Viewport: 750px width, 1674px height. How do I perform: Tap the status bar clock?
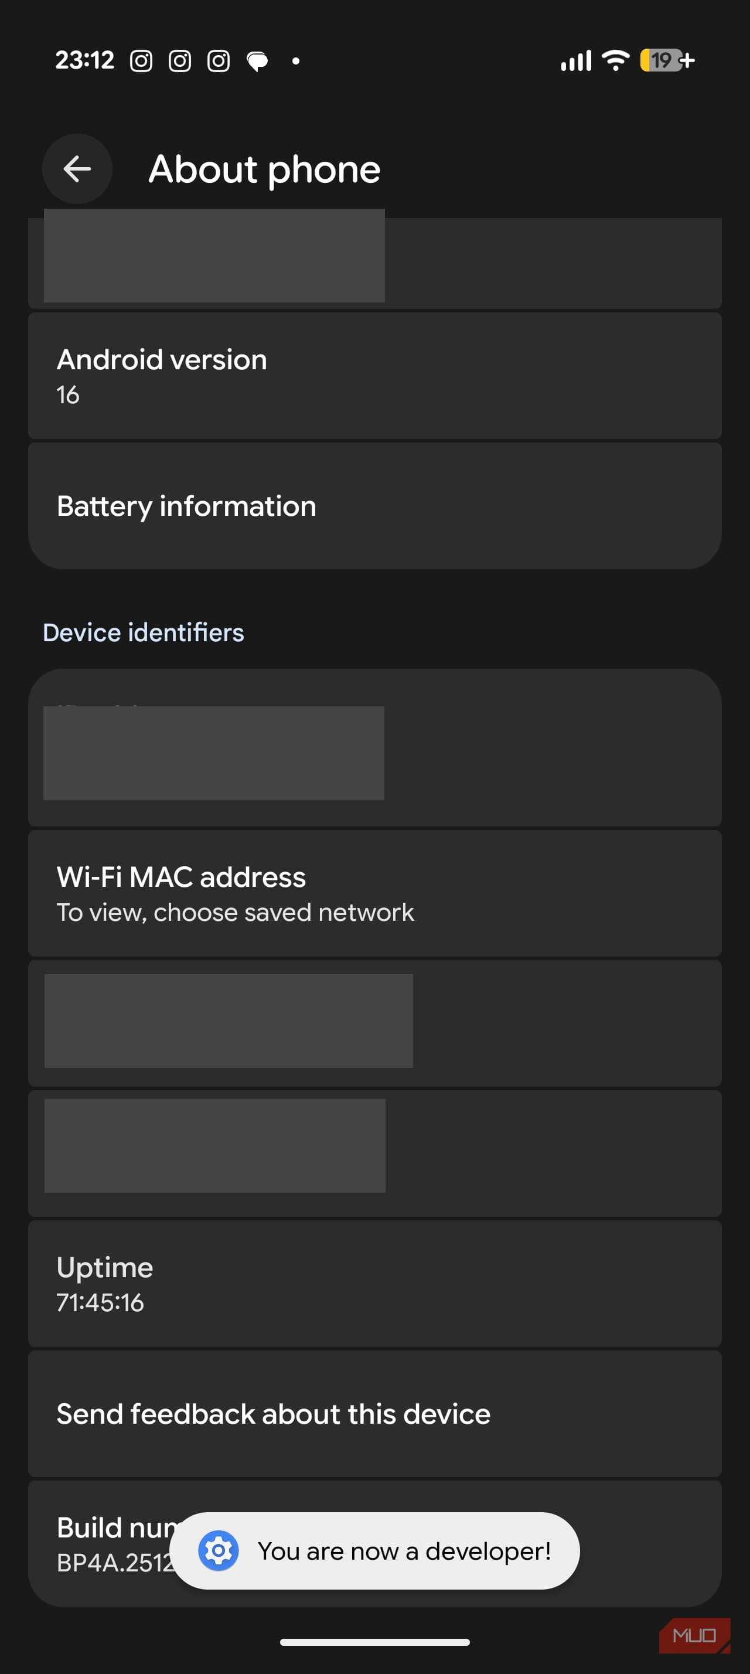[x=84, y=60]
